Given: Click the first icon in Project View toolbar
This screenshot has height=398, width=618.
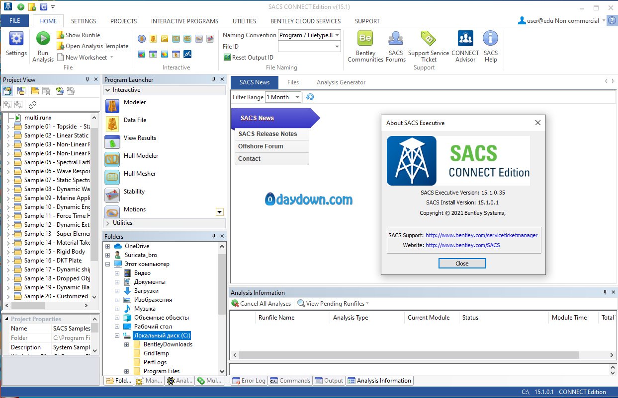Looking at the screenshot, I should point(7,91).
